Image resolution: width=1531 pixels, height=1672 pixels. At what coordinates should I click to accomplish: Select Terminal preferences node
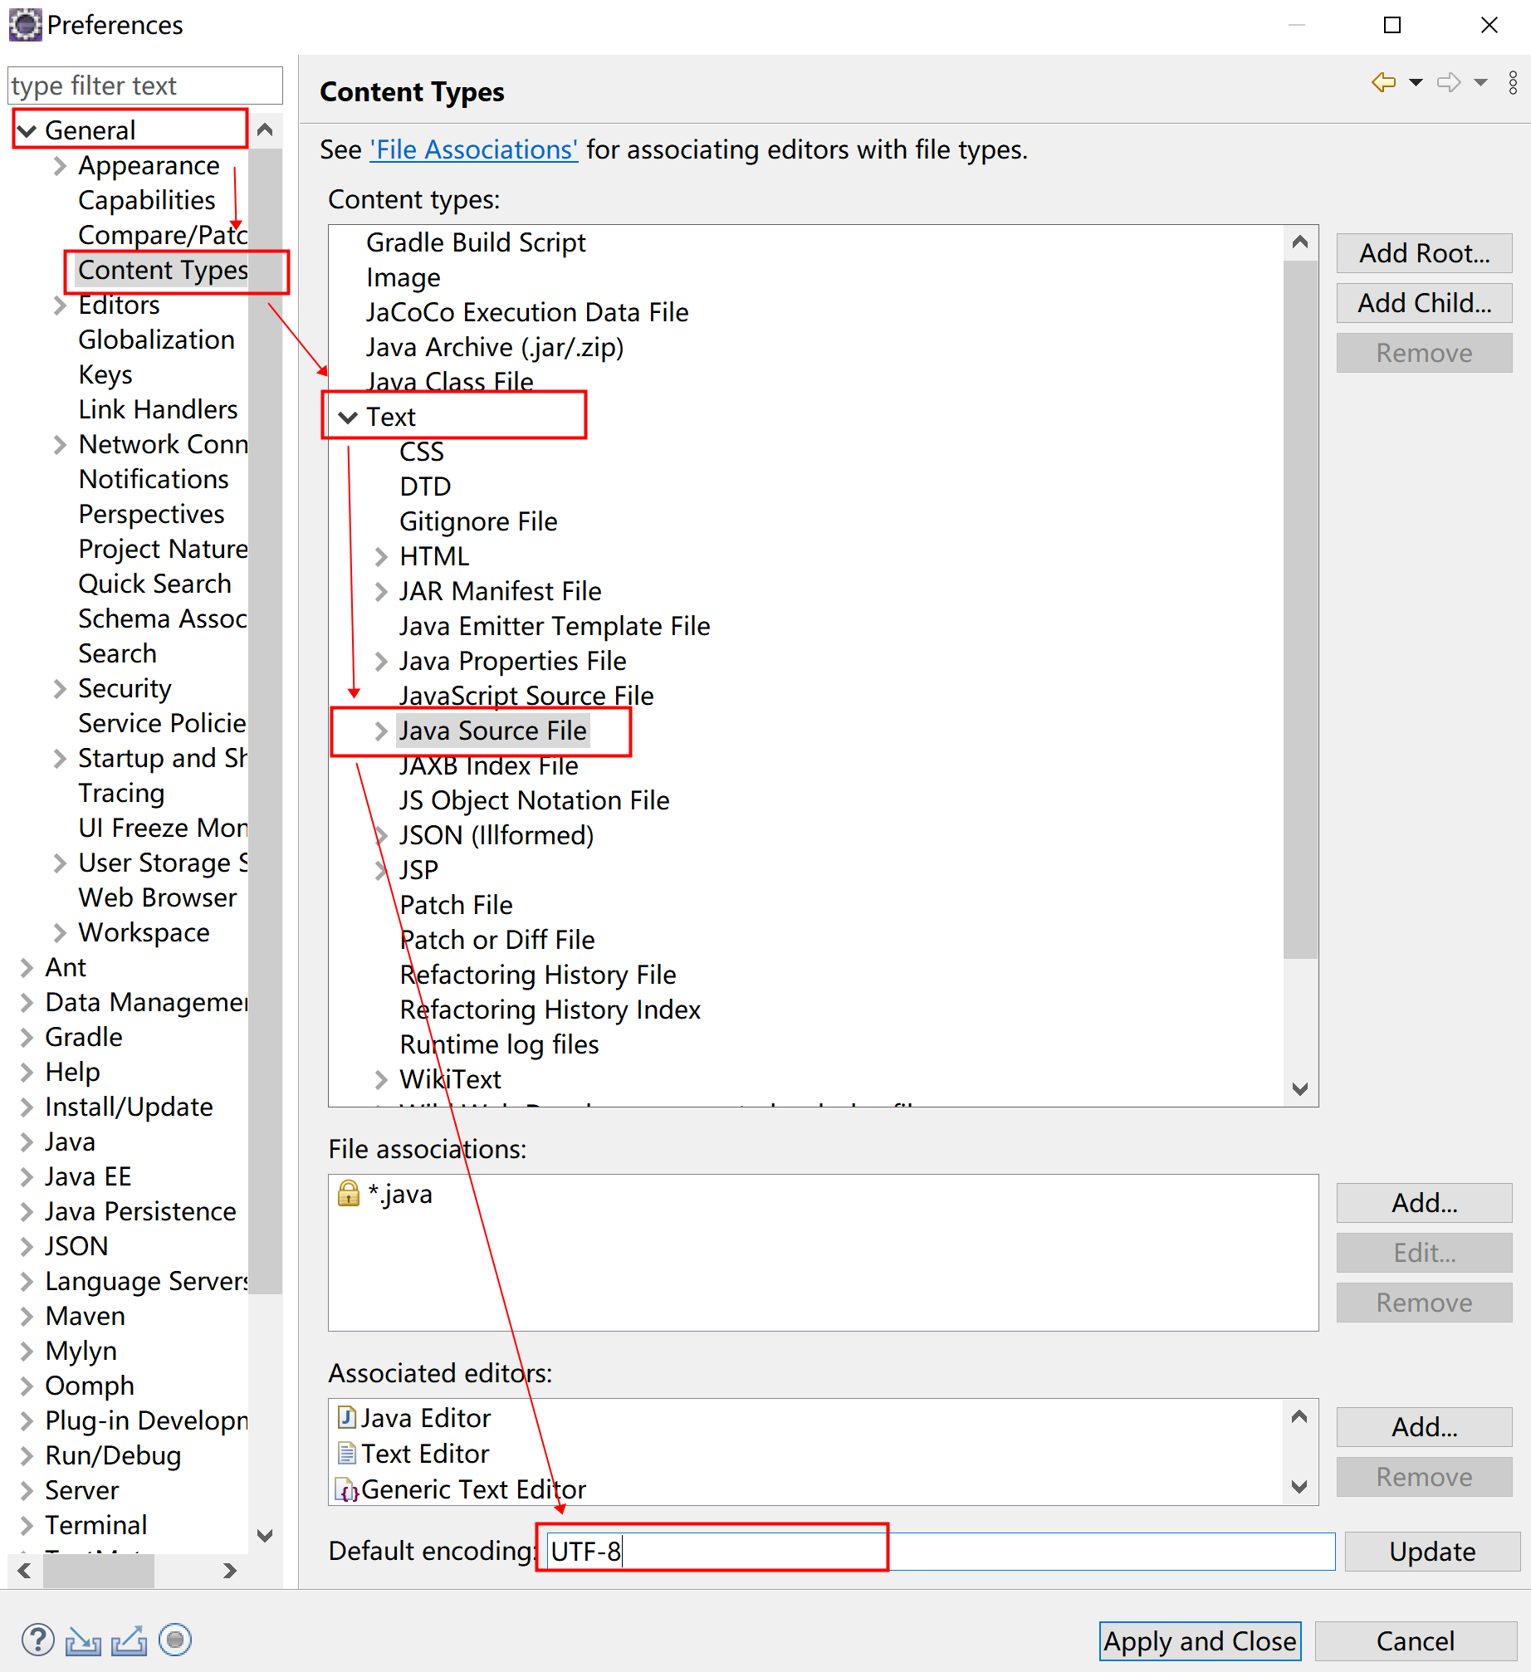pos(96,1526)
